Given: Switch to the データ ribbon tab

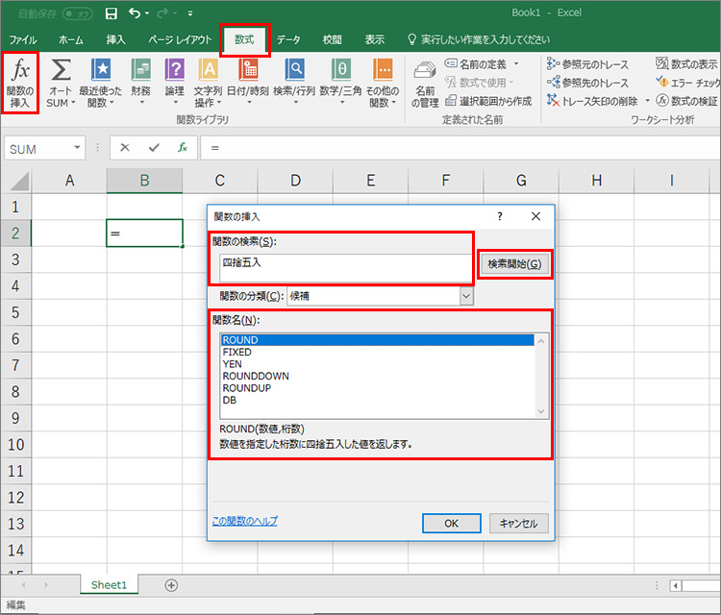Looking at the screenshot, I should [288, 39].
